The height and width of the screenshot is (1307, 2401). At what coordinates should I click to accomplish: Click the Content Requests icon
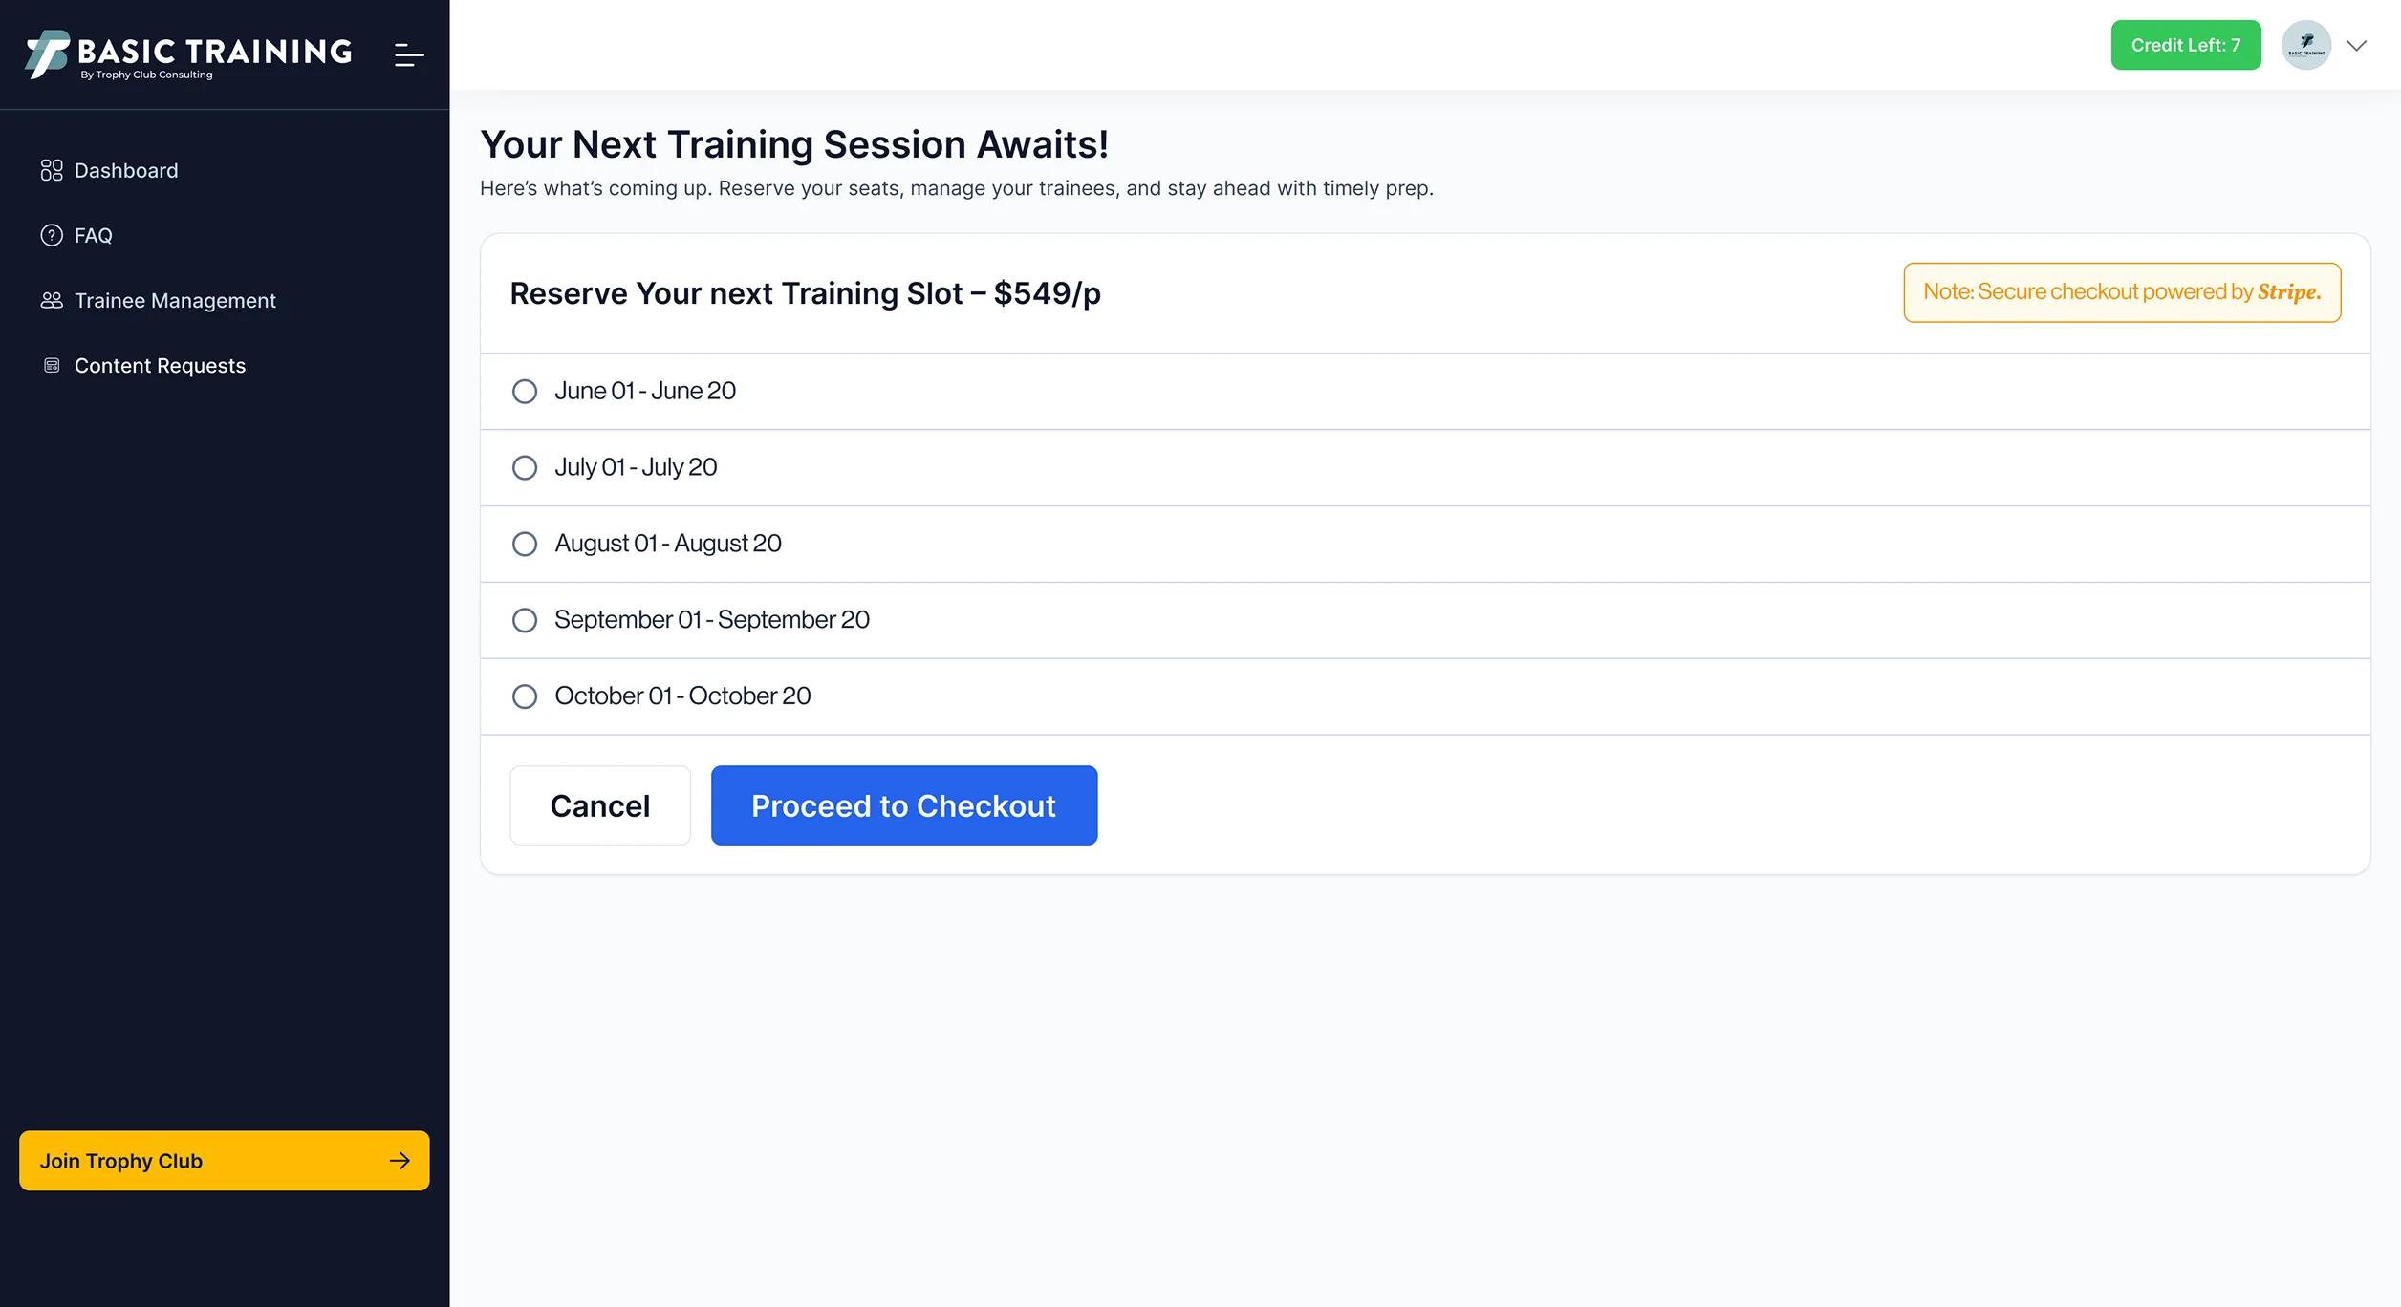[x=52, y=365]
